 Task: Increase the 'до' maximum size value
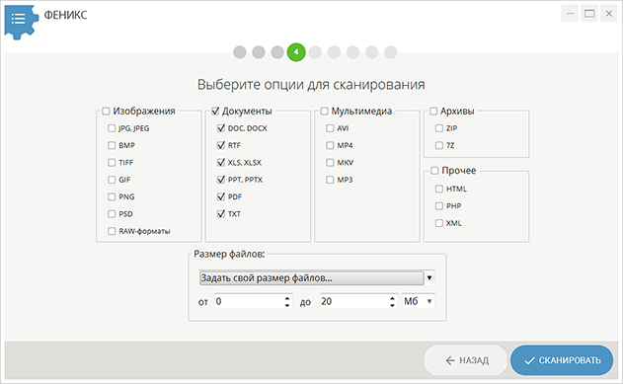(x=392, y=298)
